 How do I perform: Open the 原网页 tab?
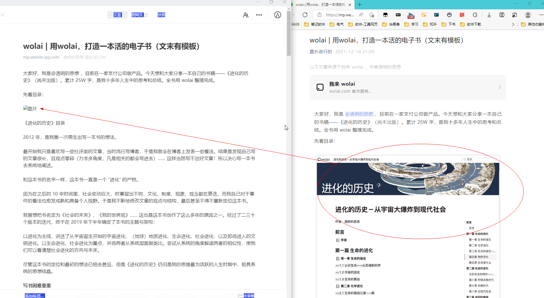pos(139,15)
